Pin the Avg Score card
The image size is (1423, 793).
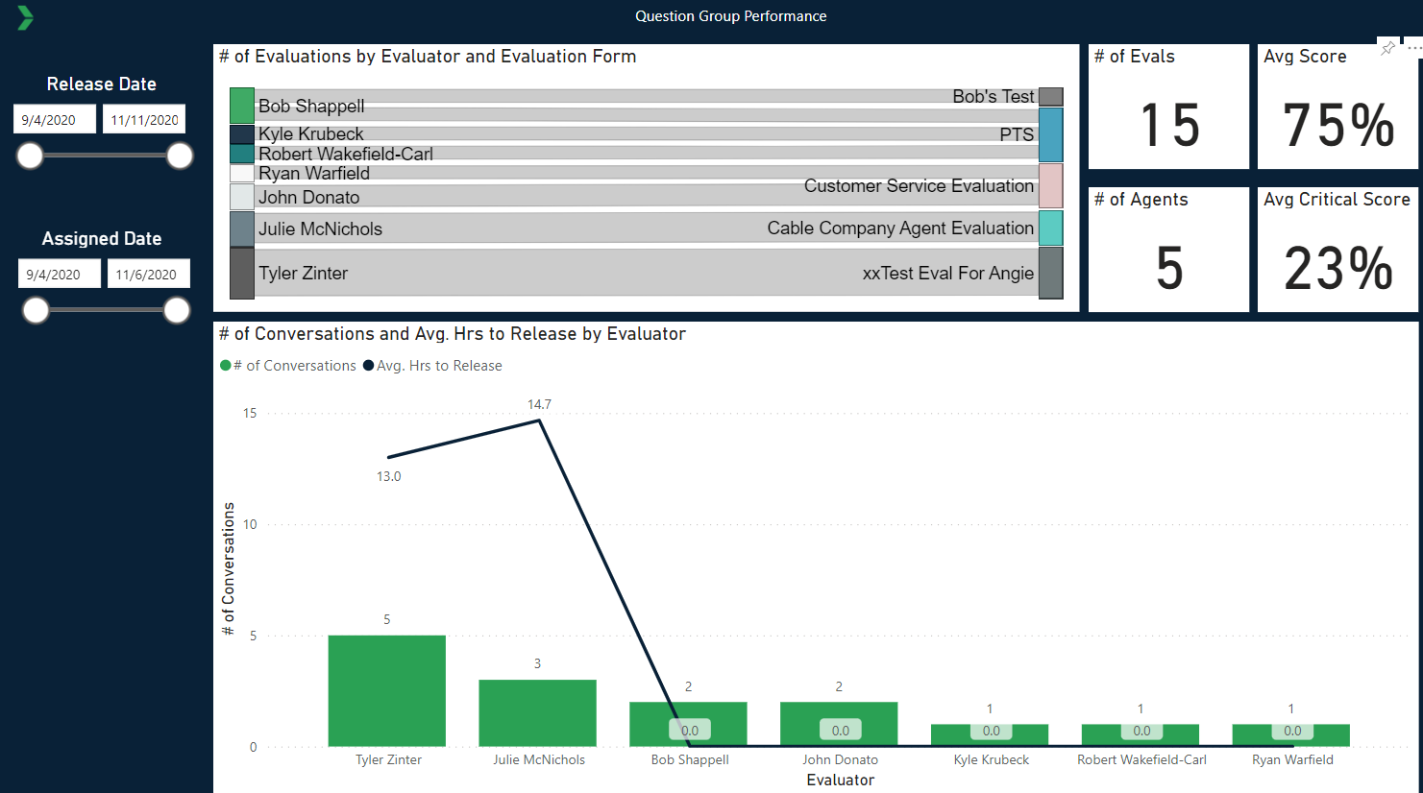point(1387,48)
